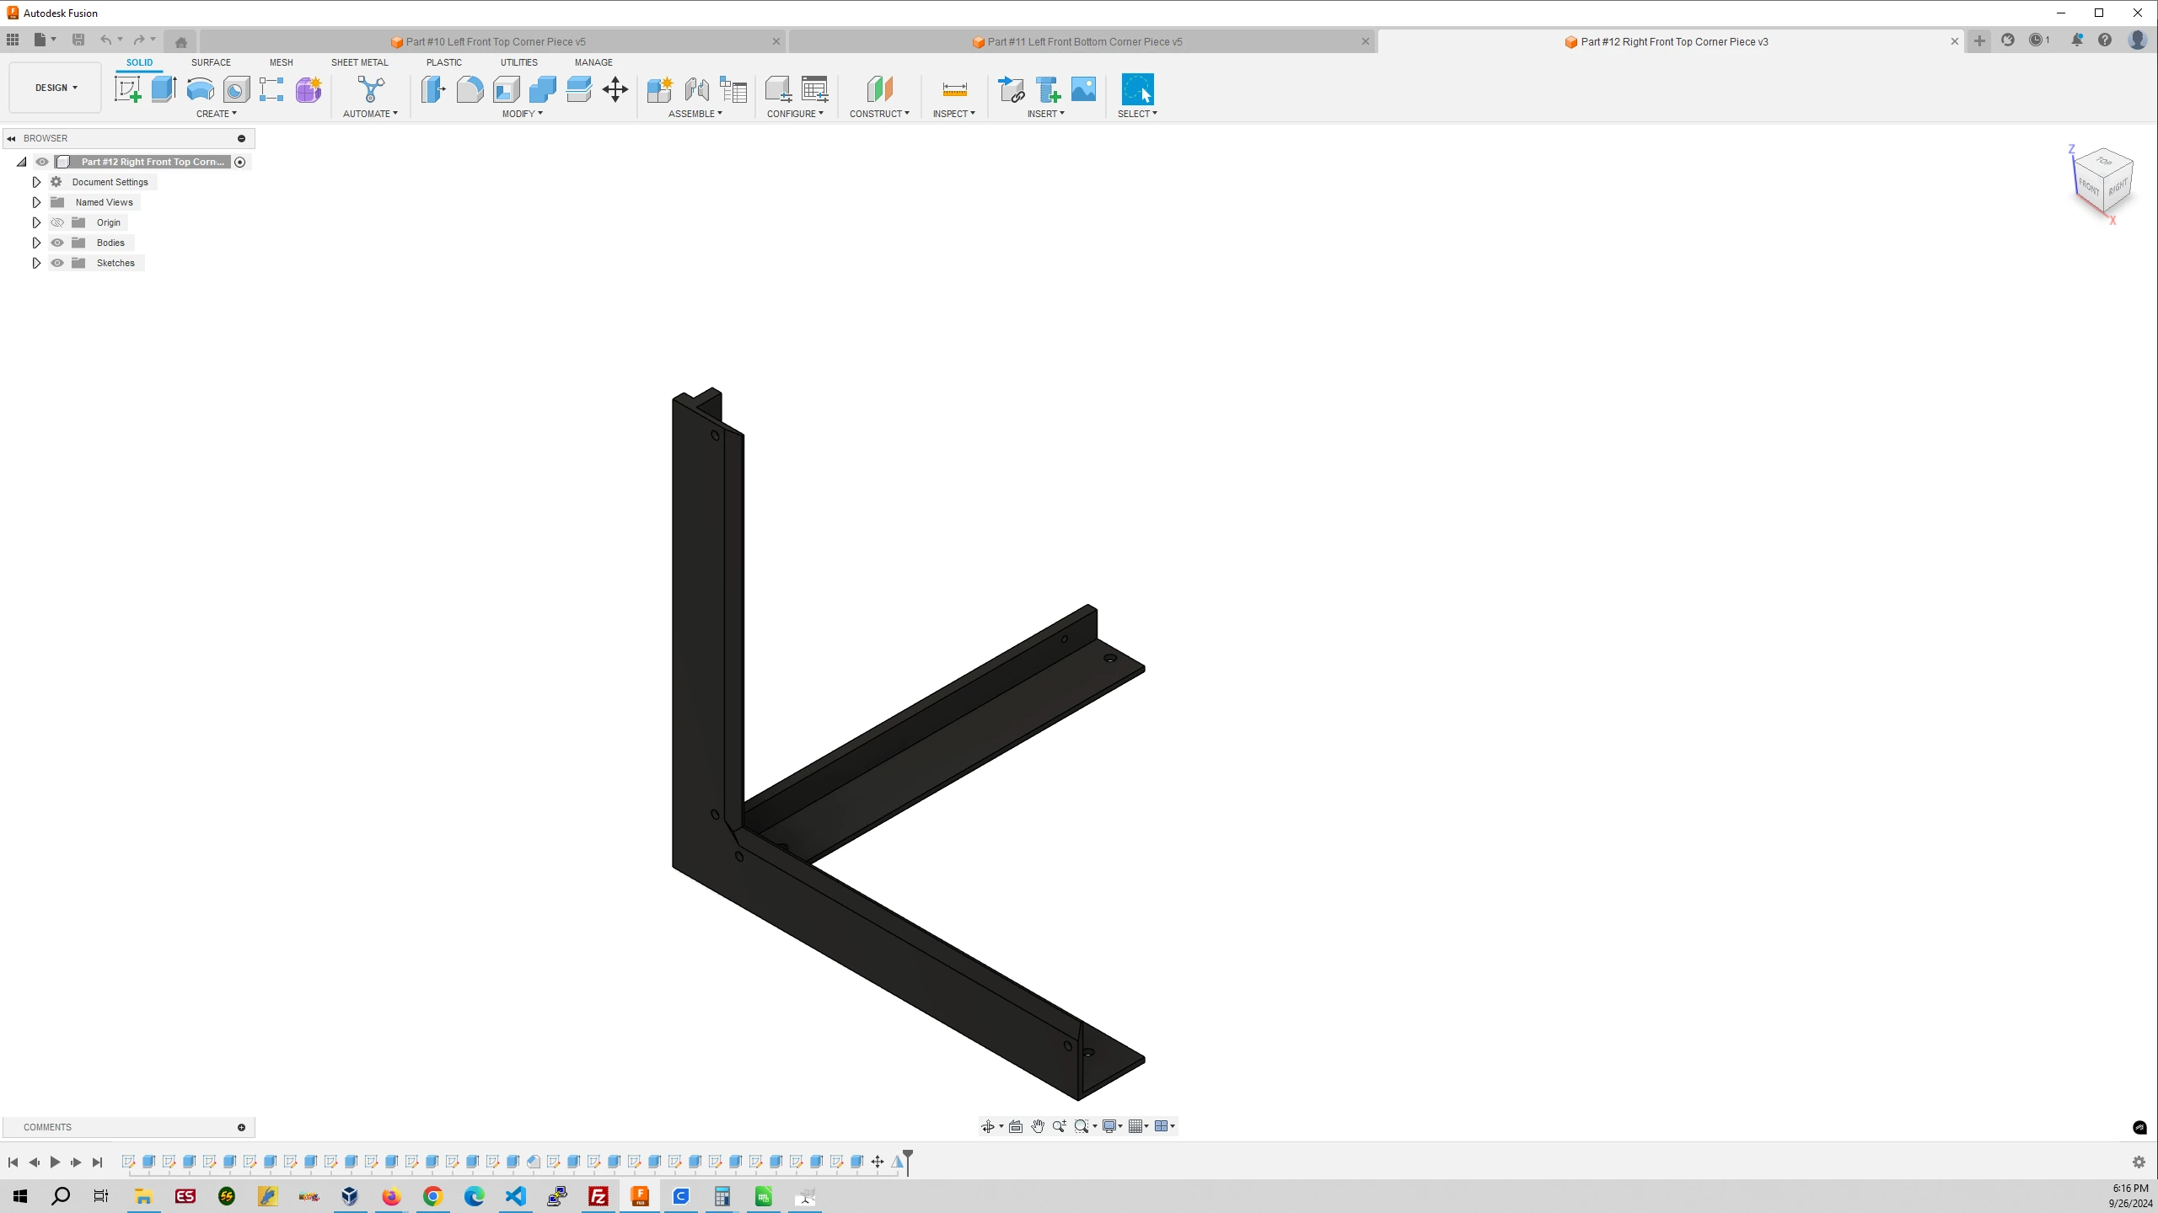The image size is (2158, 1213).
Task: Toggle visibility of root component Part #12
Action: [x=42, y=162]
